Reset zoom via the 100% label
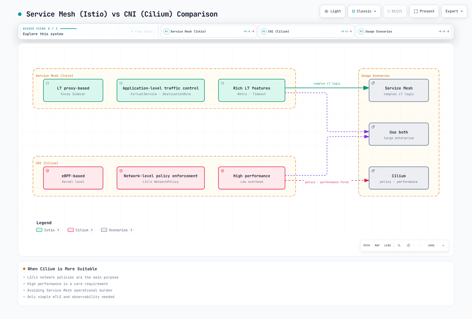The width and height of the screenshot is (472, 319). pyautogui.click(x=431, y=245)
